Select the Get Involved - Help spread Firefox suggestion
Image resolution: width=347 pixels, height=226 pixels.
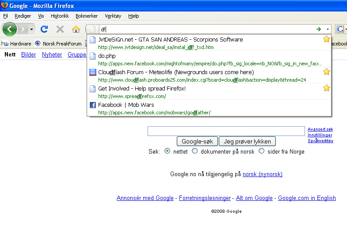click(209, 92)
